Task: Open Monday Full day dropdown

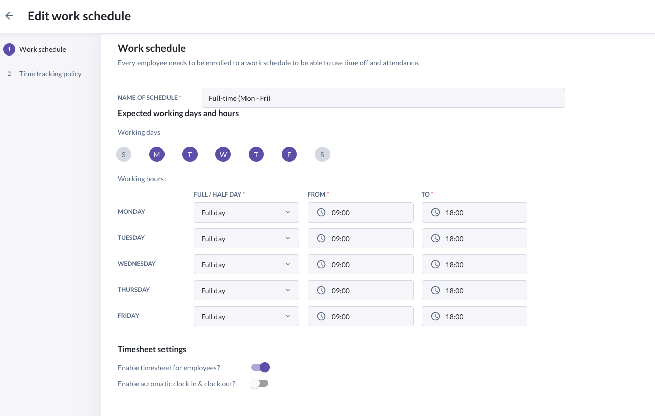Action: [246, 212]
